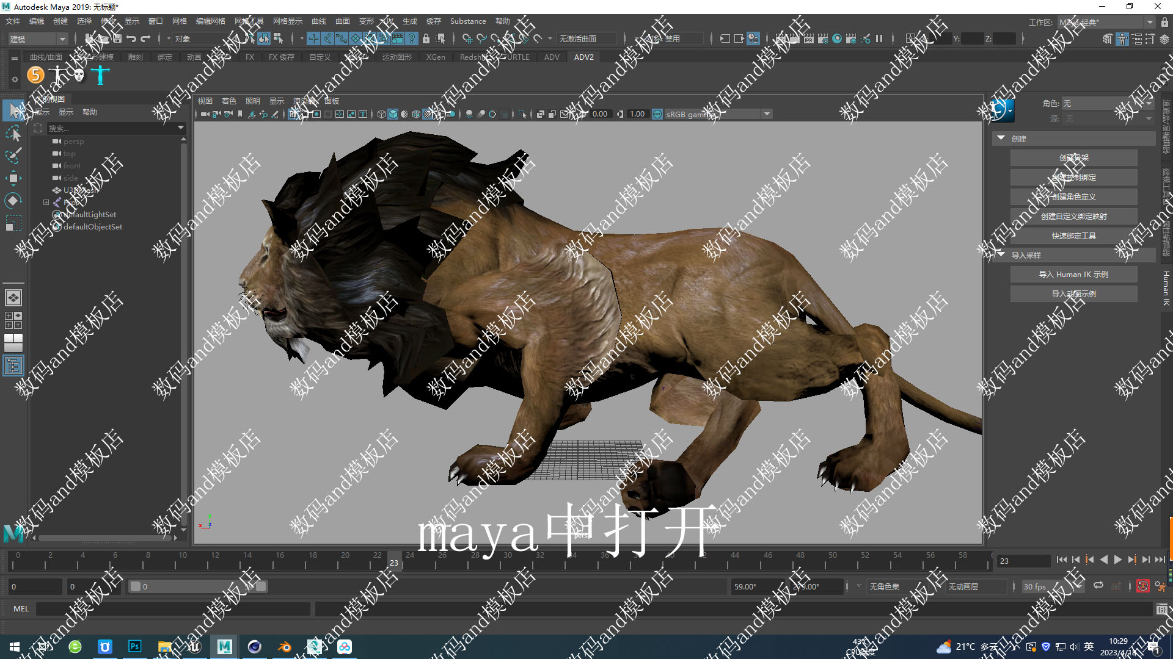1173x659 pixels.
Task: Toggle the lock selection padlock
Action: [x=426, y=38]
